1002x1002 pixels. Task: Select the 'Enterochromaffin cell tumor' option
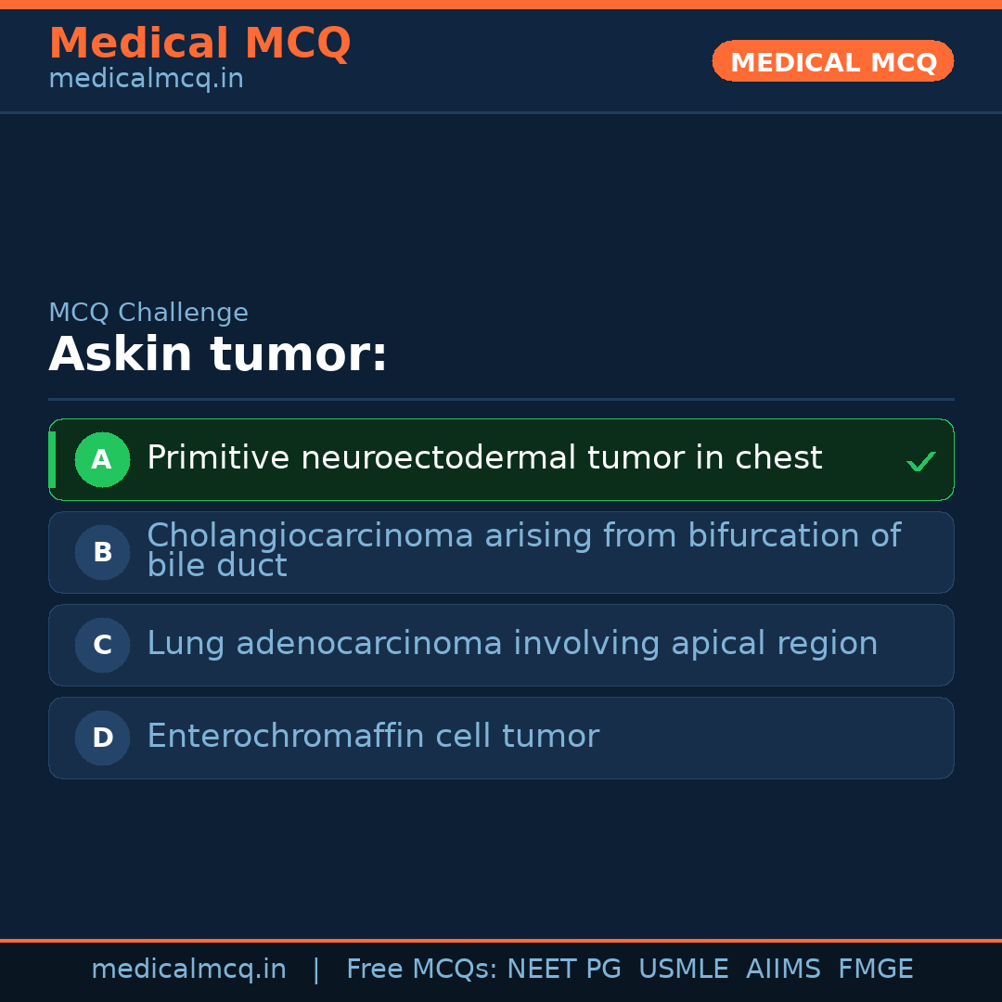[373, 737]
